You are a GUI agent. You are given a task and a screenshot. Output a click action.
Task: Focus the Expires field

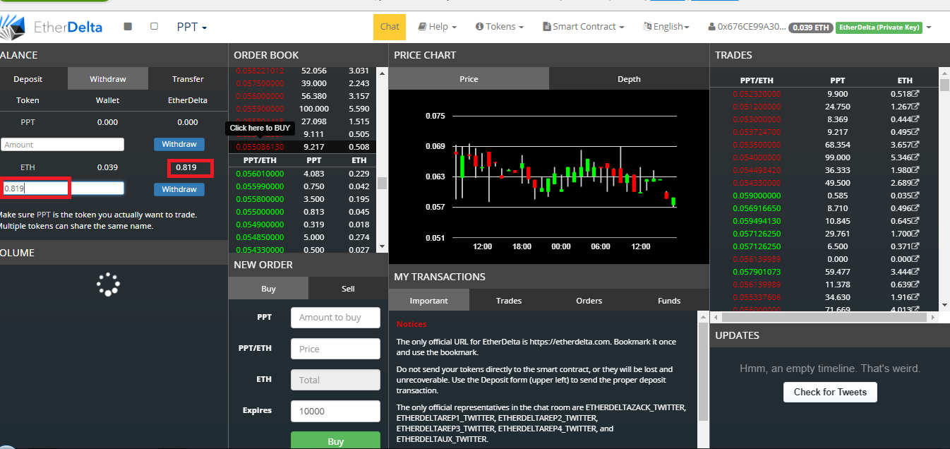click(335, 411)
